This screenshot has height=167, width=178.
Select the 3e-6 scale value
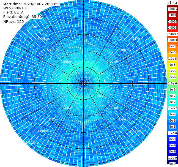pos(172,77)
